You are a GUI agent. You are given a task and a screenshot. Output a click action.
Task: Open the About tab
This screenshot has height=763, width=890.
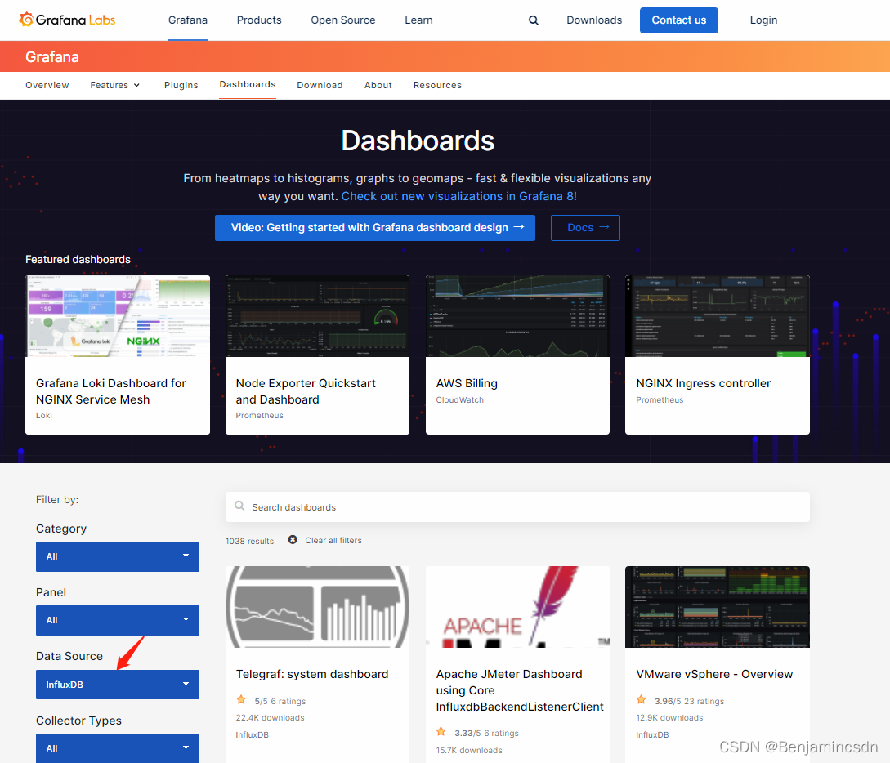click(x=378, y=85)
